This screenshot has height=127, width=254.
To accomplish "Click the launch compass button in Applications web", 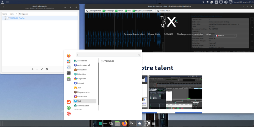I will (47, 69).
